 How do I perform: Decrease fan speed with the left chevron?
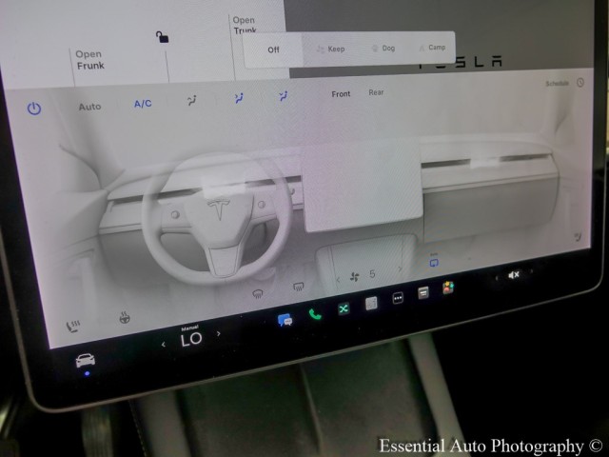click(x=338, y=279)
